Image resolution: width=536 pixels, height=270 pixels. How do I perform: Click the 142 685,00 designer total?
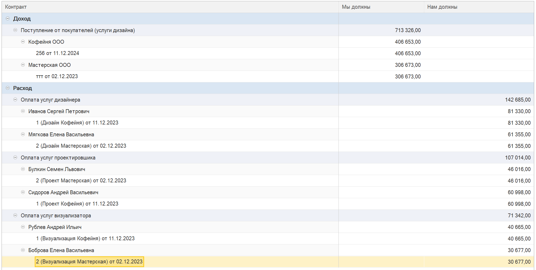pyautogui.click(x=518, y=100)
